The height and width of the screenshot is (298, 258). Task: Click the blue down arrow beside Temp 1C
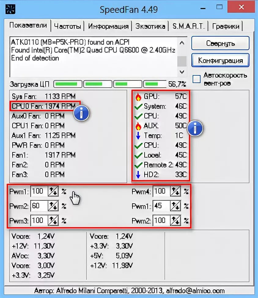click(x=138, y=136)
